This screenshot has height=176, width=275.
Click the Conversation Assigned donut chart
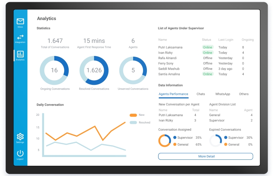164,141
